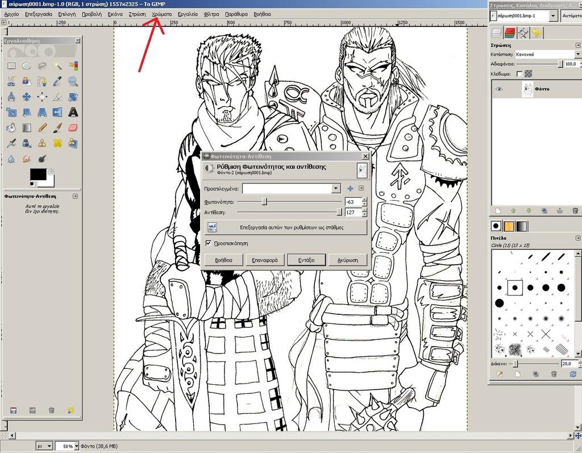Choose the Bucket Fill tool
The image size is (582, 453).
tap(11, 128)
